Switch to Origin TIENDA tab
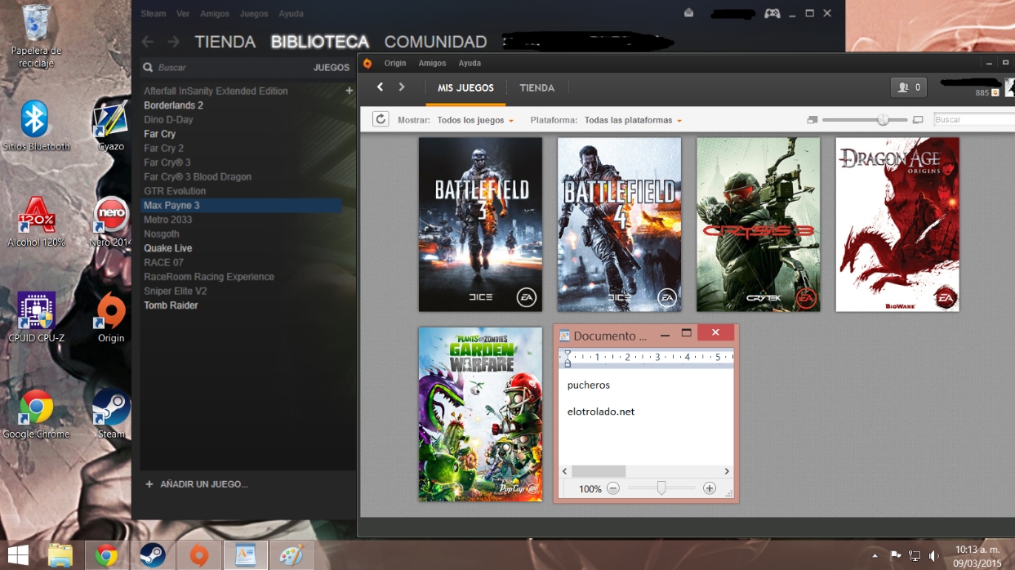Screen dimensions: 1015x570 pos(536,87)
